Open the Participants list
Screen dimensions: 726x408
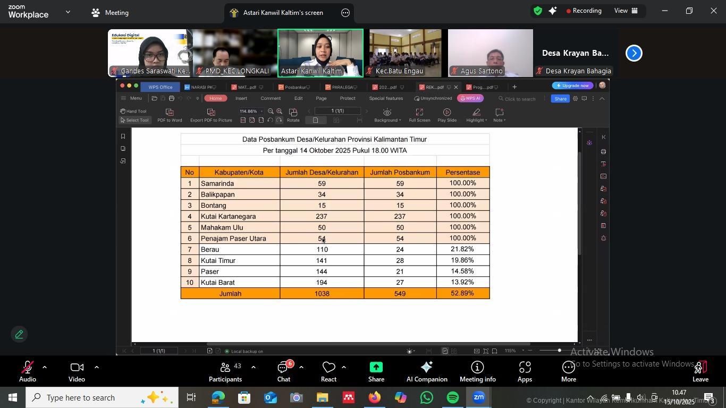click(x=225, y=371)
